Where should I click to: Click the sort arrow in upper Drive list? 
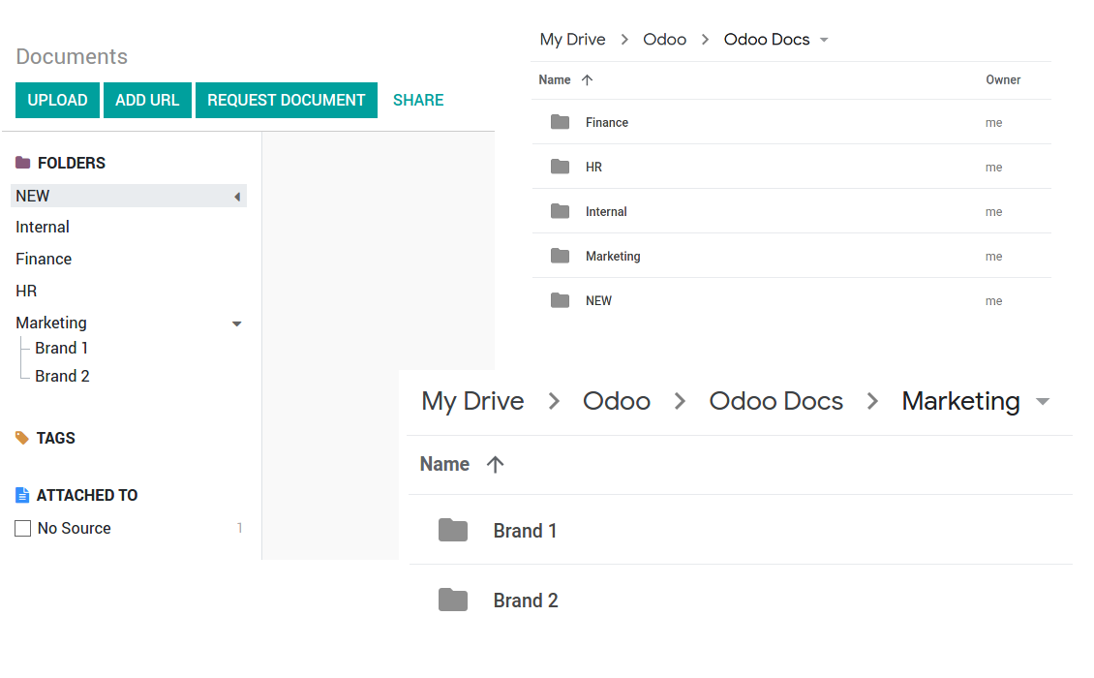click(x=587, y=80)
